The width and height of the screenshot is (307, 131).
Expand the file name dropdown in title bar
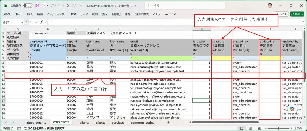tap(136, 6)
